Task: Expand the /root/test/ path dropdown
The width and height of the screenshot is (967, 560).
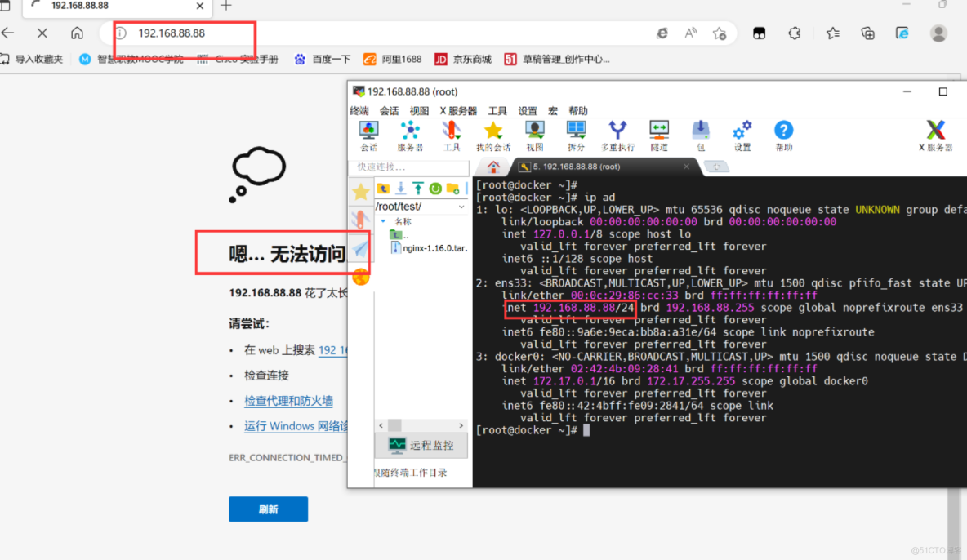Action: (461, 207)
